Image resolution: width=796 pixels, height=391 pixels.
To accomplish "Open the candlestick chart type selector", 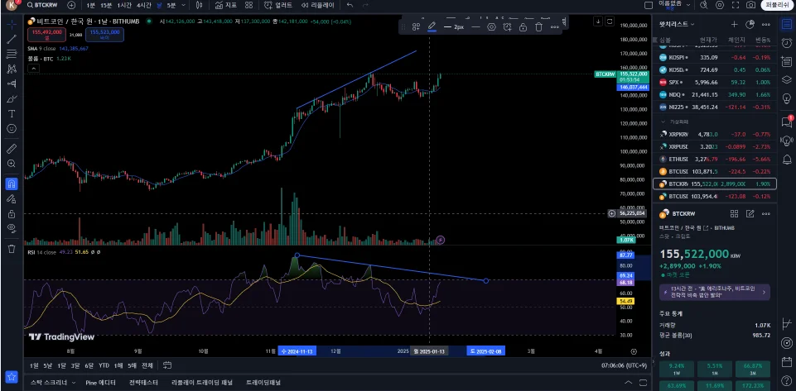I will pos(200,5).
